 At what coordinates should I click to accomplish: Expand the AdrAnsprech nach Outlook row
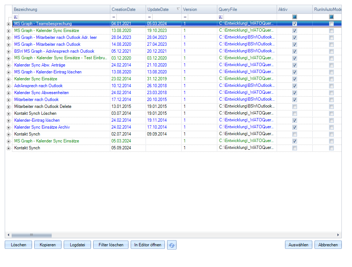point(8,86)
